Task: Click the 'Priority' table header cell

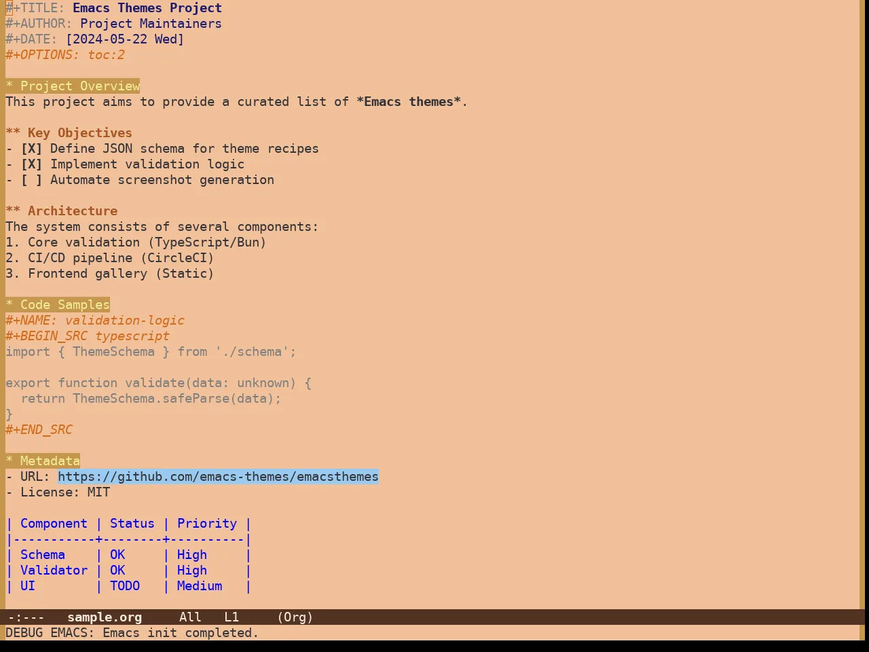Action: 207,524
